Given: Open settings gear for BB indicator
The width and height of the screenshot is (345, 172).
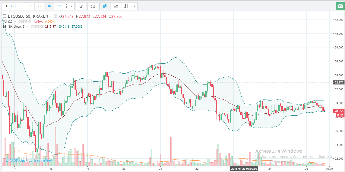Looking at the screenshot, I should 37,27.
